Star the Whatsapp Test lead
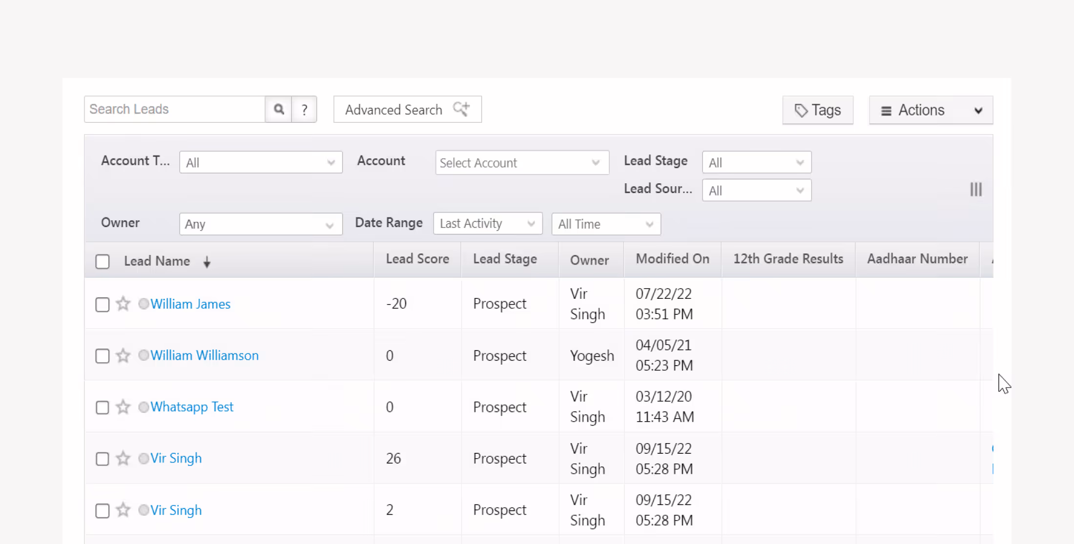The height and width of the screenshot is (544, 1074). (x=123, y=407)
